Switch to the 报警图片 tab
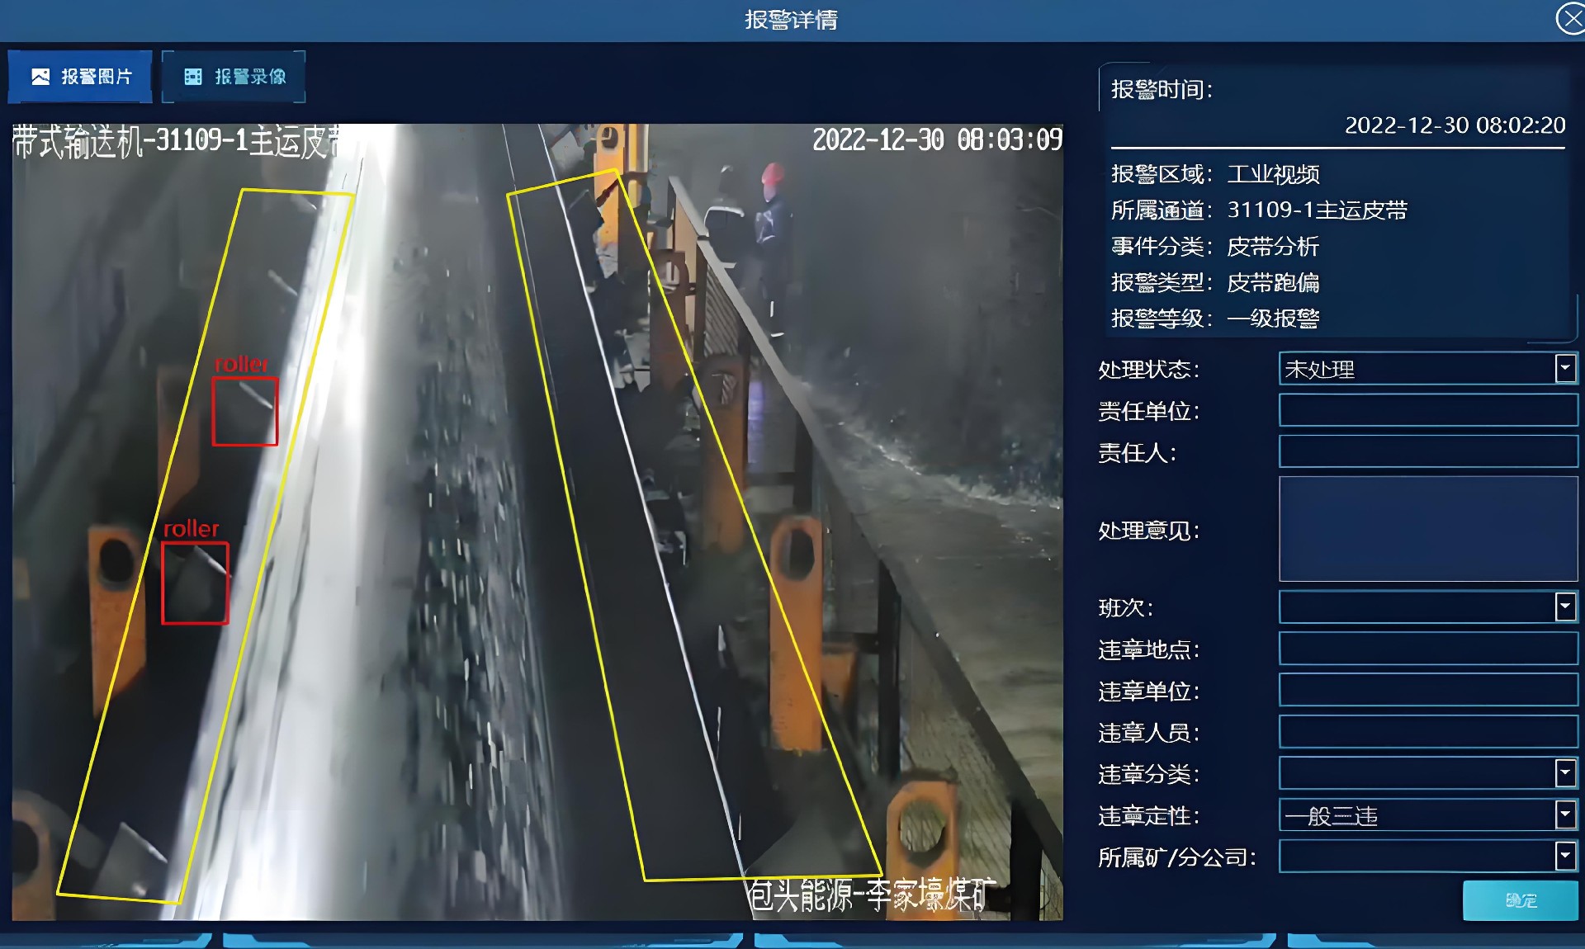 (79, 75)
